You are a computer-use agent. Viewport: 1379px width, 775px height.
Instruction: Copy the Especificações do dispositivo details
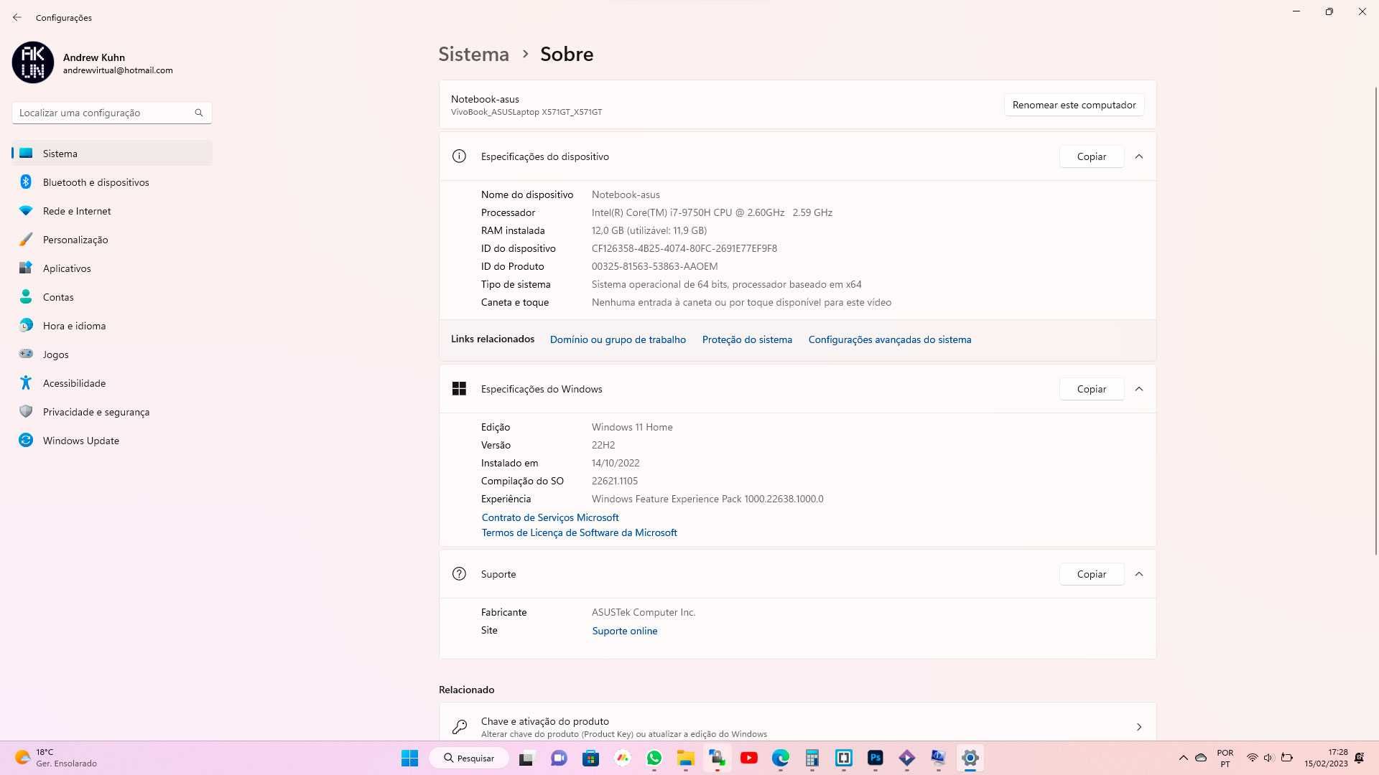coord(1091,156)
